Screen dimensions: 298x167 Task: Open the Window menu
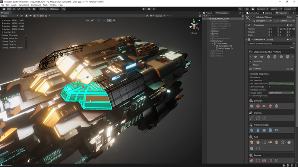click(53, 5)
